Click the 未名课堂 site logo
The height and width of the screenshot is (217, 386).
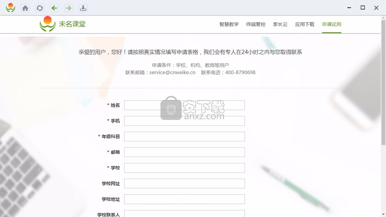48,24
